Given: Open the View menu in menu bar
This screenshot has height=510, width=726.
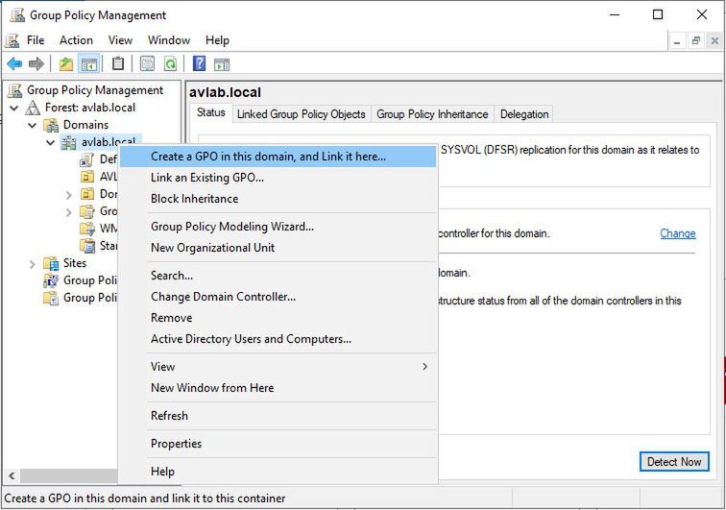Looking at the screenshot, I should (120, 40).
